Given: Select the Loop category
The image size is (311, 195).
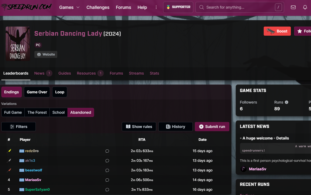Looking at the screenshot, I should (x=60, y=92).
